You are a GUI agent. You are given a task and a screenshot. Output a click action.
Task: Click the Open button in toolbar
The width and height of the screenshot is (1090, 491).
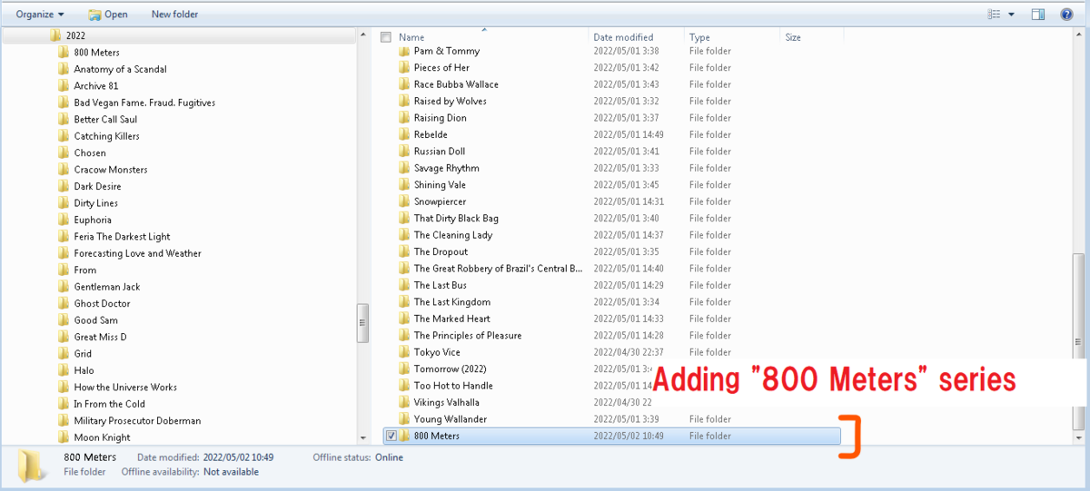(x=108, y=15)
